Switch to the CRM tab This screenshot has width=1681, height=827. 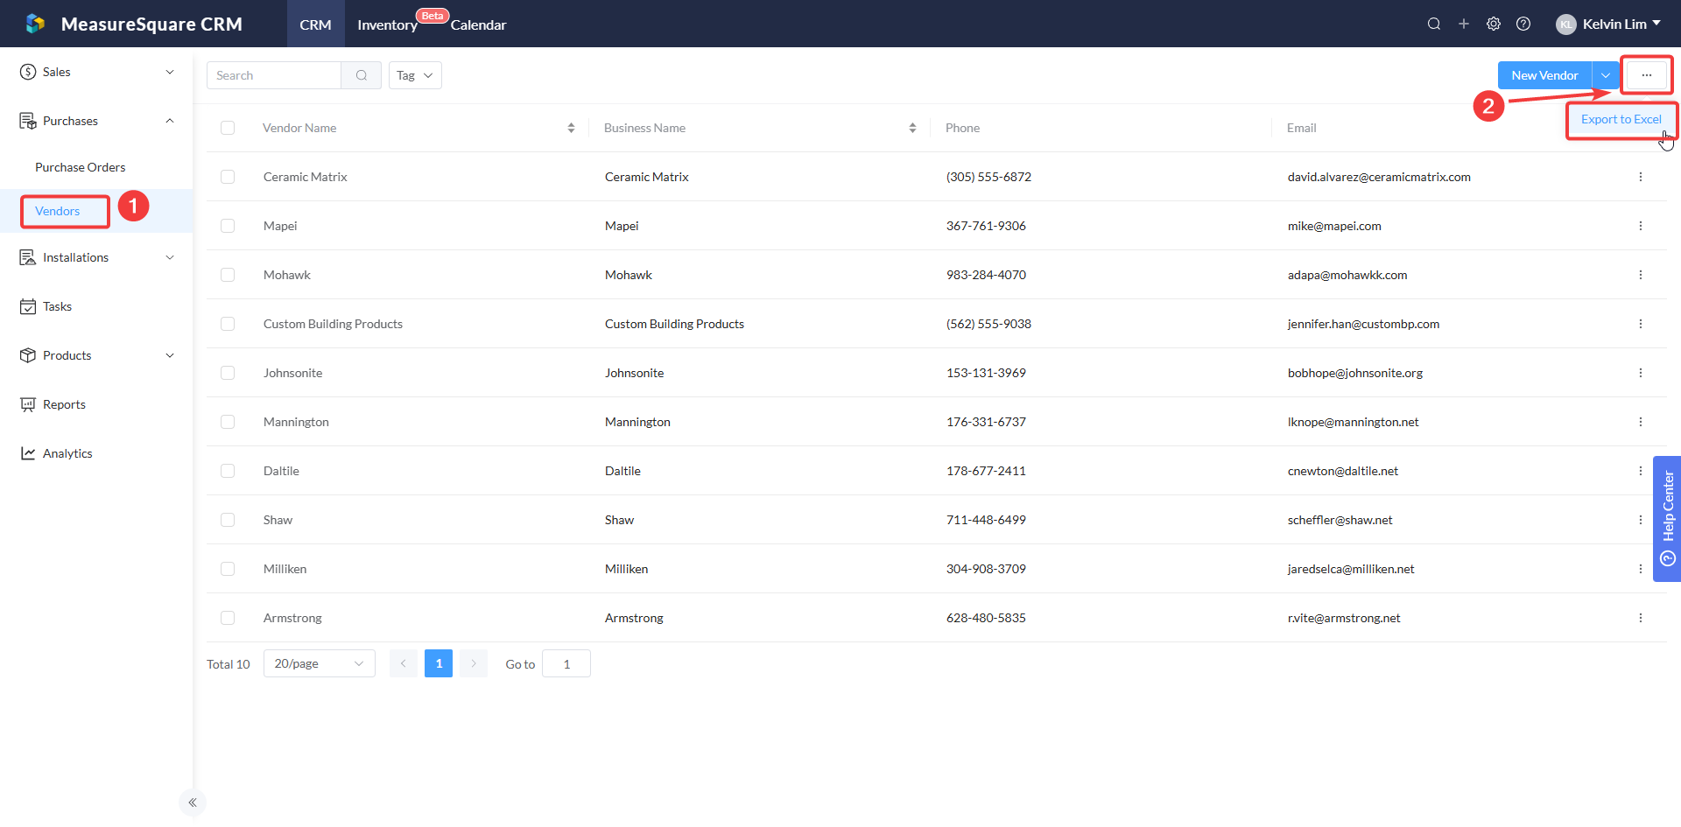point(315,25)
